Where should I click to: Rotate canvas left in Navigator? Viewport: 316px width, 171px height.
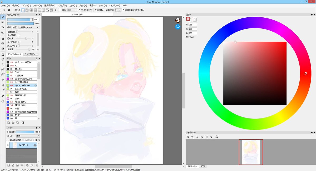tap(202, 137)
